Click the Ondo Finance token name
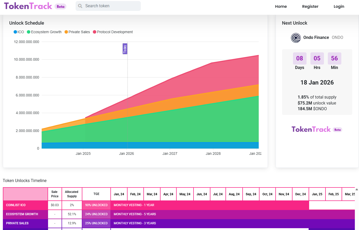This screenshot has width=359, height=230. [x=316, y=38]
